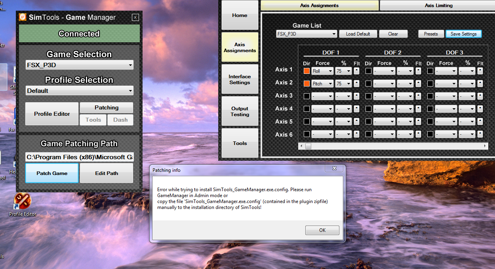Toggle the Dir checkbox for Axis 6 DOF 3
This screenshot has height=269, width=495.
pos(430,134)
